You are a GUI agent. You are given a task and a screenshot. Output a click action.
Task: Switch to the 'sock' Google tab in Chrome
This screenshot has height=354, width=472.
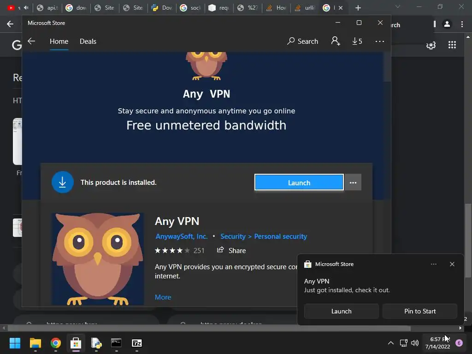191,8
